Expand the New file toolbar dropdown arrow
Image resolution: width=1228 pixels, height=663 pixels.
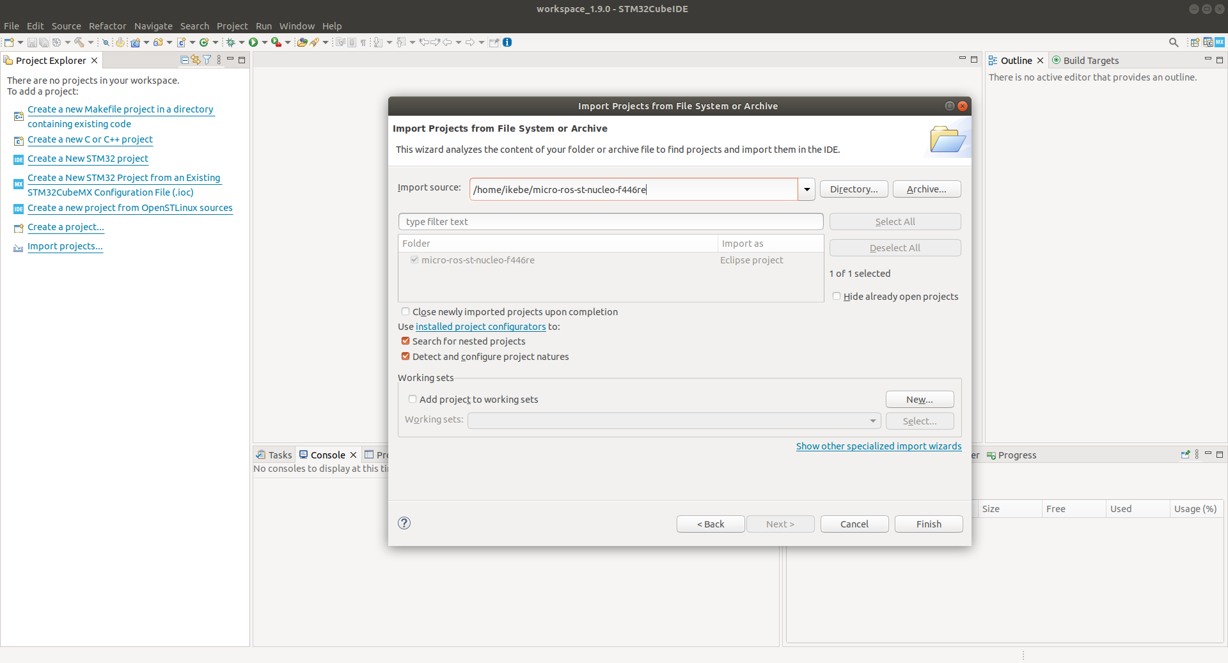point(20,42)
